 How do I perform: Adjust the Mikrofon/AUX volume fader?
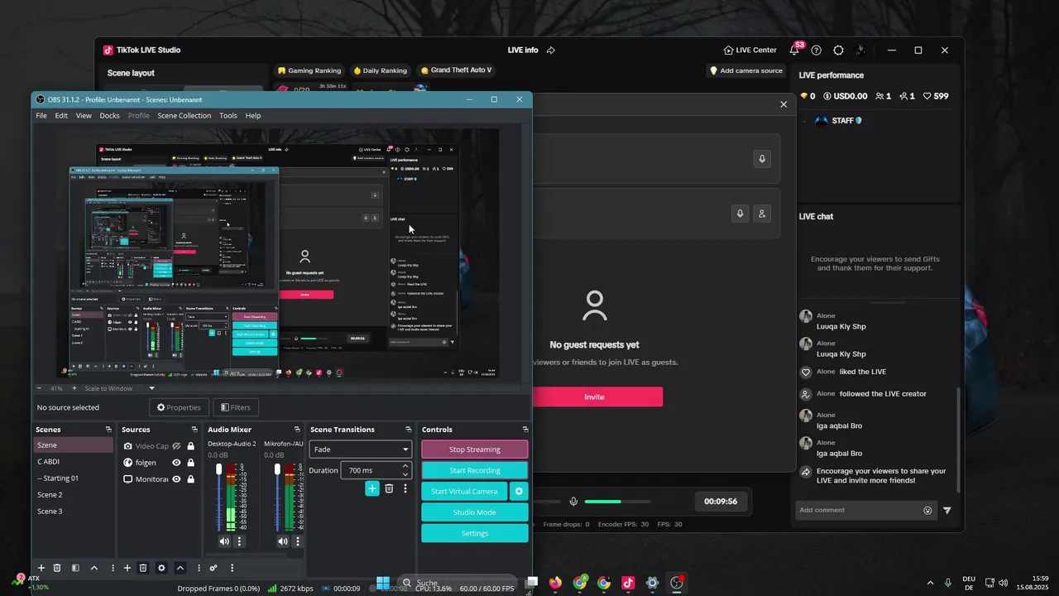coord(277,469)
